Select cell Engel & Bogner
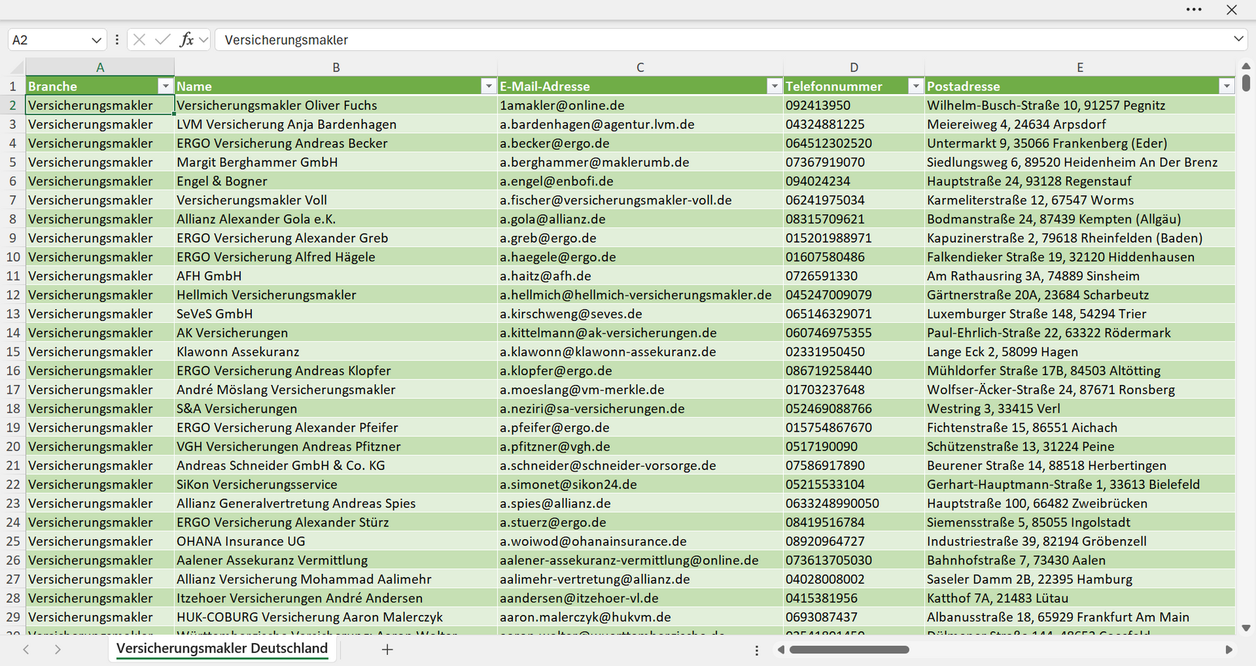Screen dimensions: 1256x666 (336, 181)
